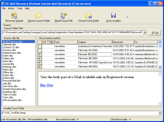Click the attachment paperclip column header
Viewport: 164px width, 122px height.
pyautogui.click(x=52, y=42)
